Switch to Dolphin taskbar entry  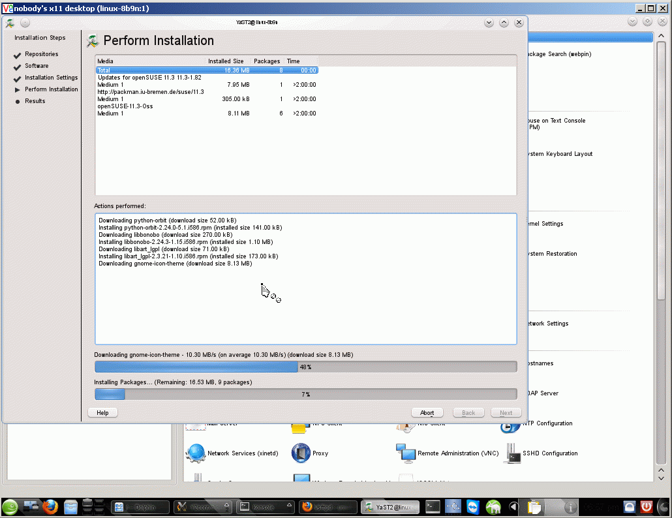pos(139,508)
